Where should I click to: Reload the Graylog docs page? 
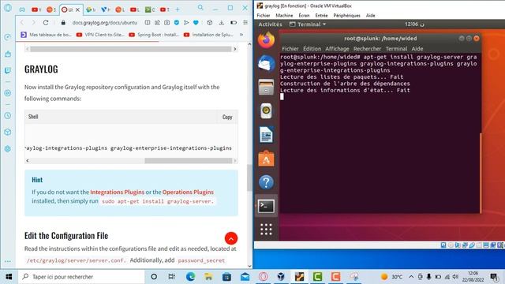(46, 23)
